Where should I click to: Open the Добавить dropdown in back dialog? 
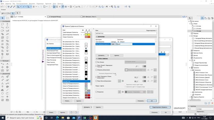coord(87,107)
